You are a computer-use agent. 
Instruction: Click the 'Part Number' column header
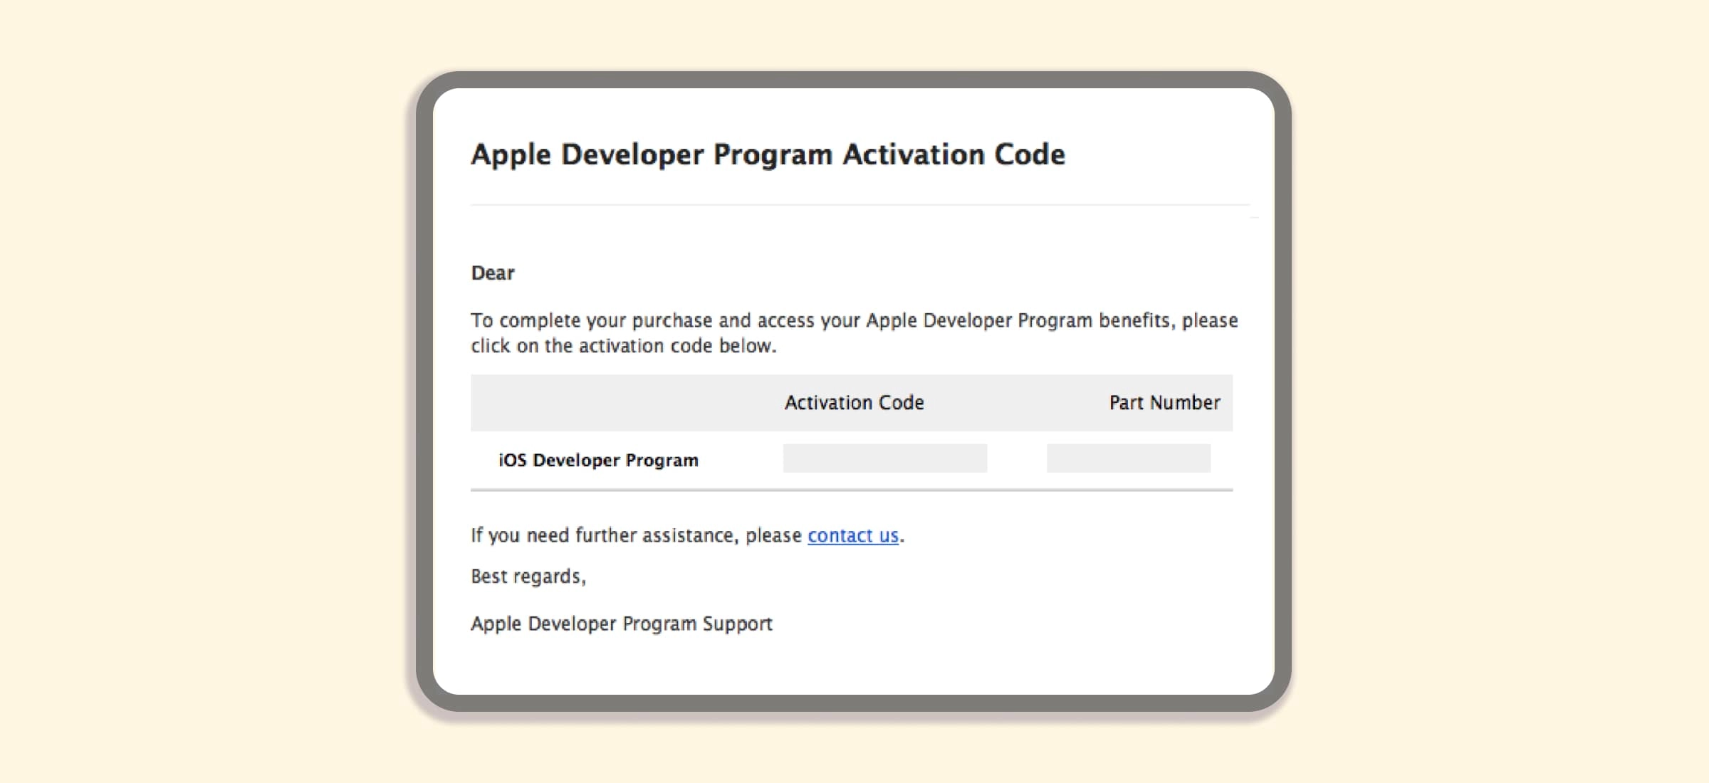click(x=1164, y=403)
